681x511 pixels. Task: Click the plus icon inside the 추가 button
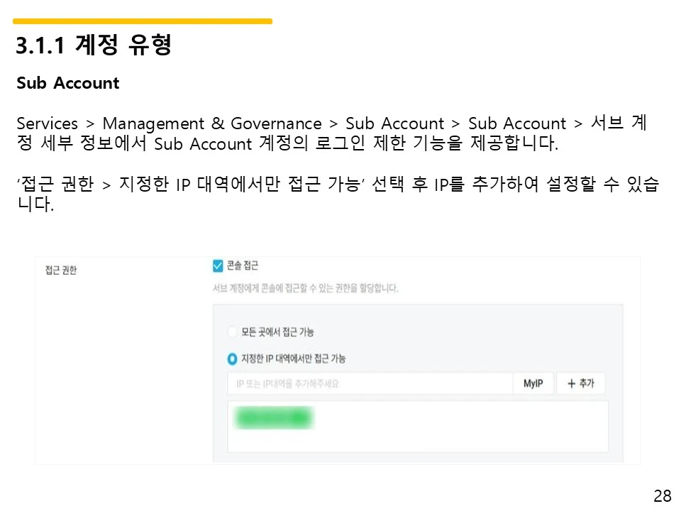570,383
